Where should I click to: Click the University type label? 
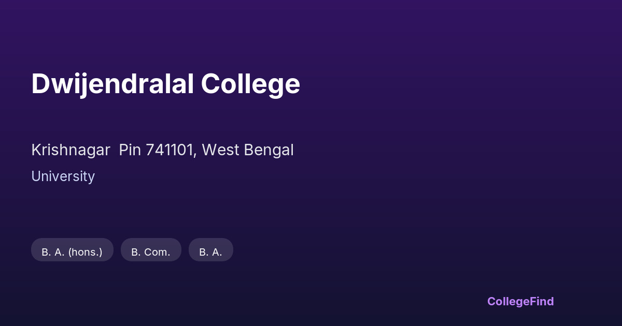pos(63,176)
